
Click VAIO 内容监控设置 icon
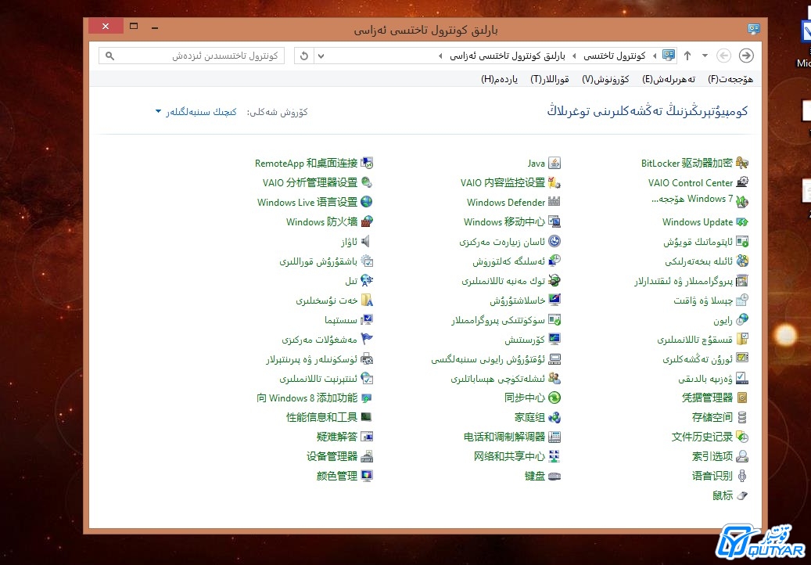coord(554,182)
